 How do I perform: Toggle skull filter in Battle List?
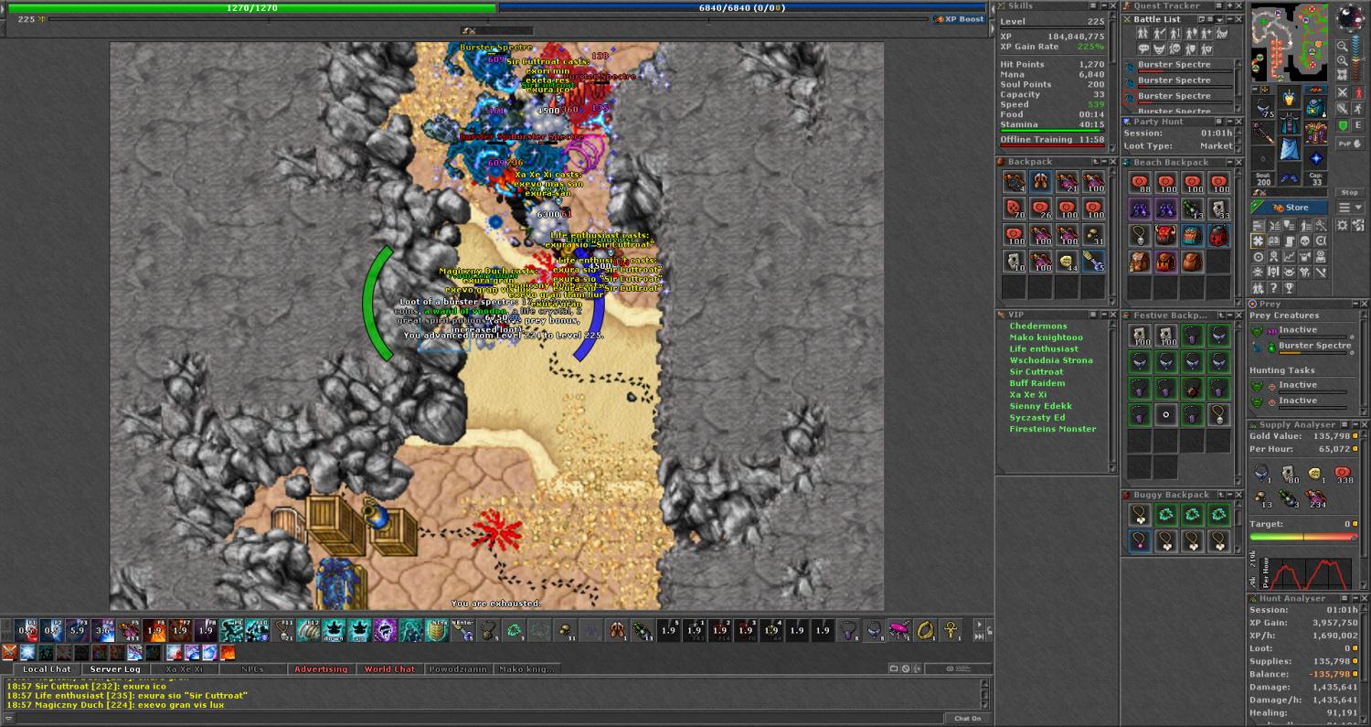click(1174, 48)
